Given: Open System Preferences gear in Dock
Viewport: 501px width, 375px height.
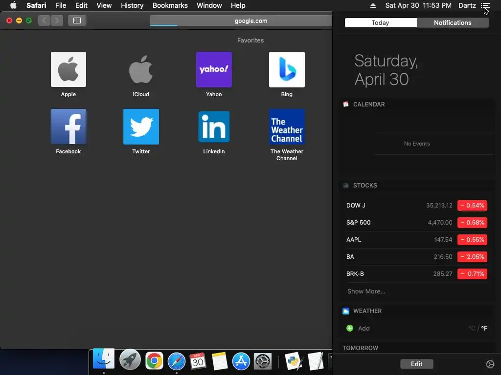Looking at the screenshot, I should 263,361.
